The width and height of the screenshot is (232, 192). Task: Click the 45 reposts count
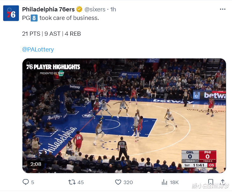tap(80, 182)
